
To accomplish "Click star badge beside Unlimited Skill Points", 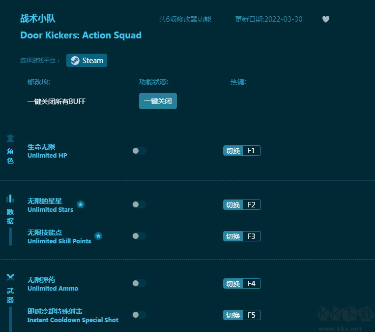I will point(98,236).
